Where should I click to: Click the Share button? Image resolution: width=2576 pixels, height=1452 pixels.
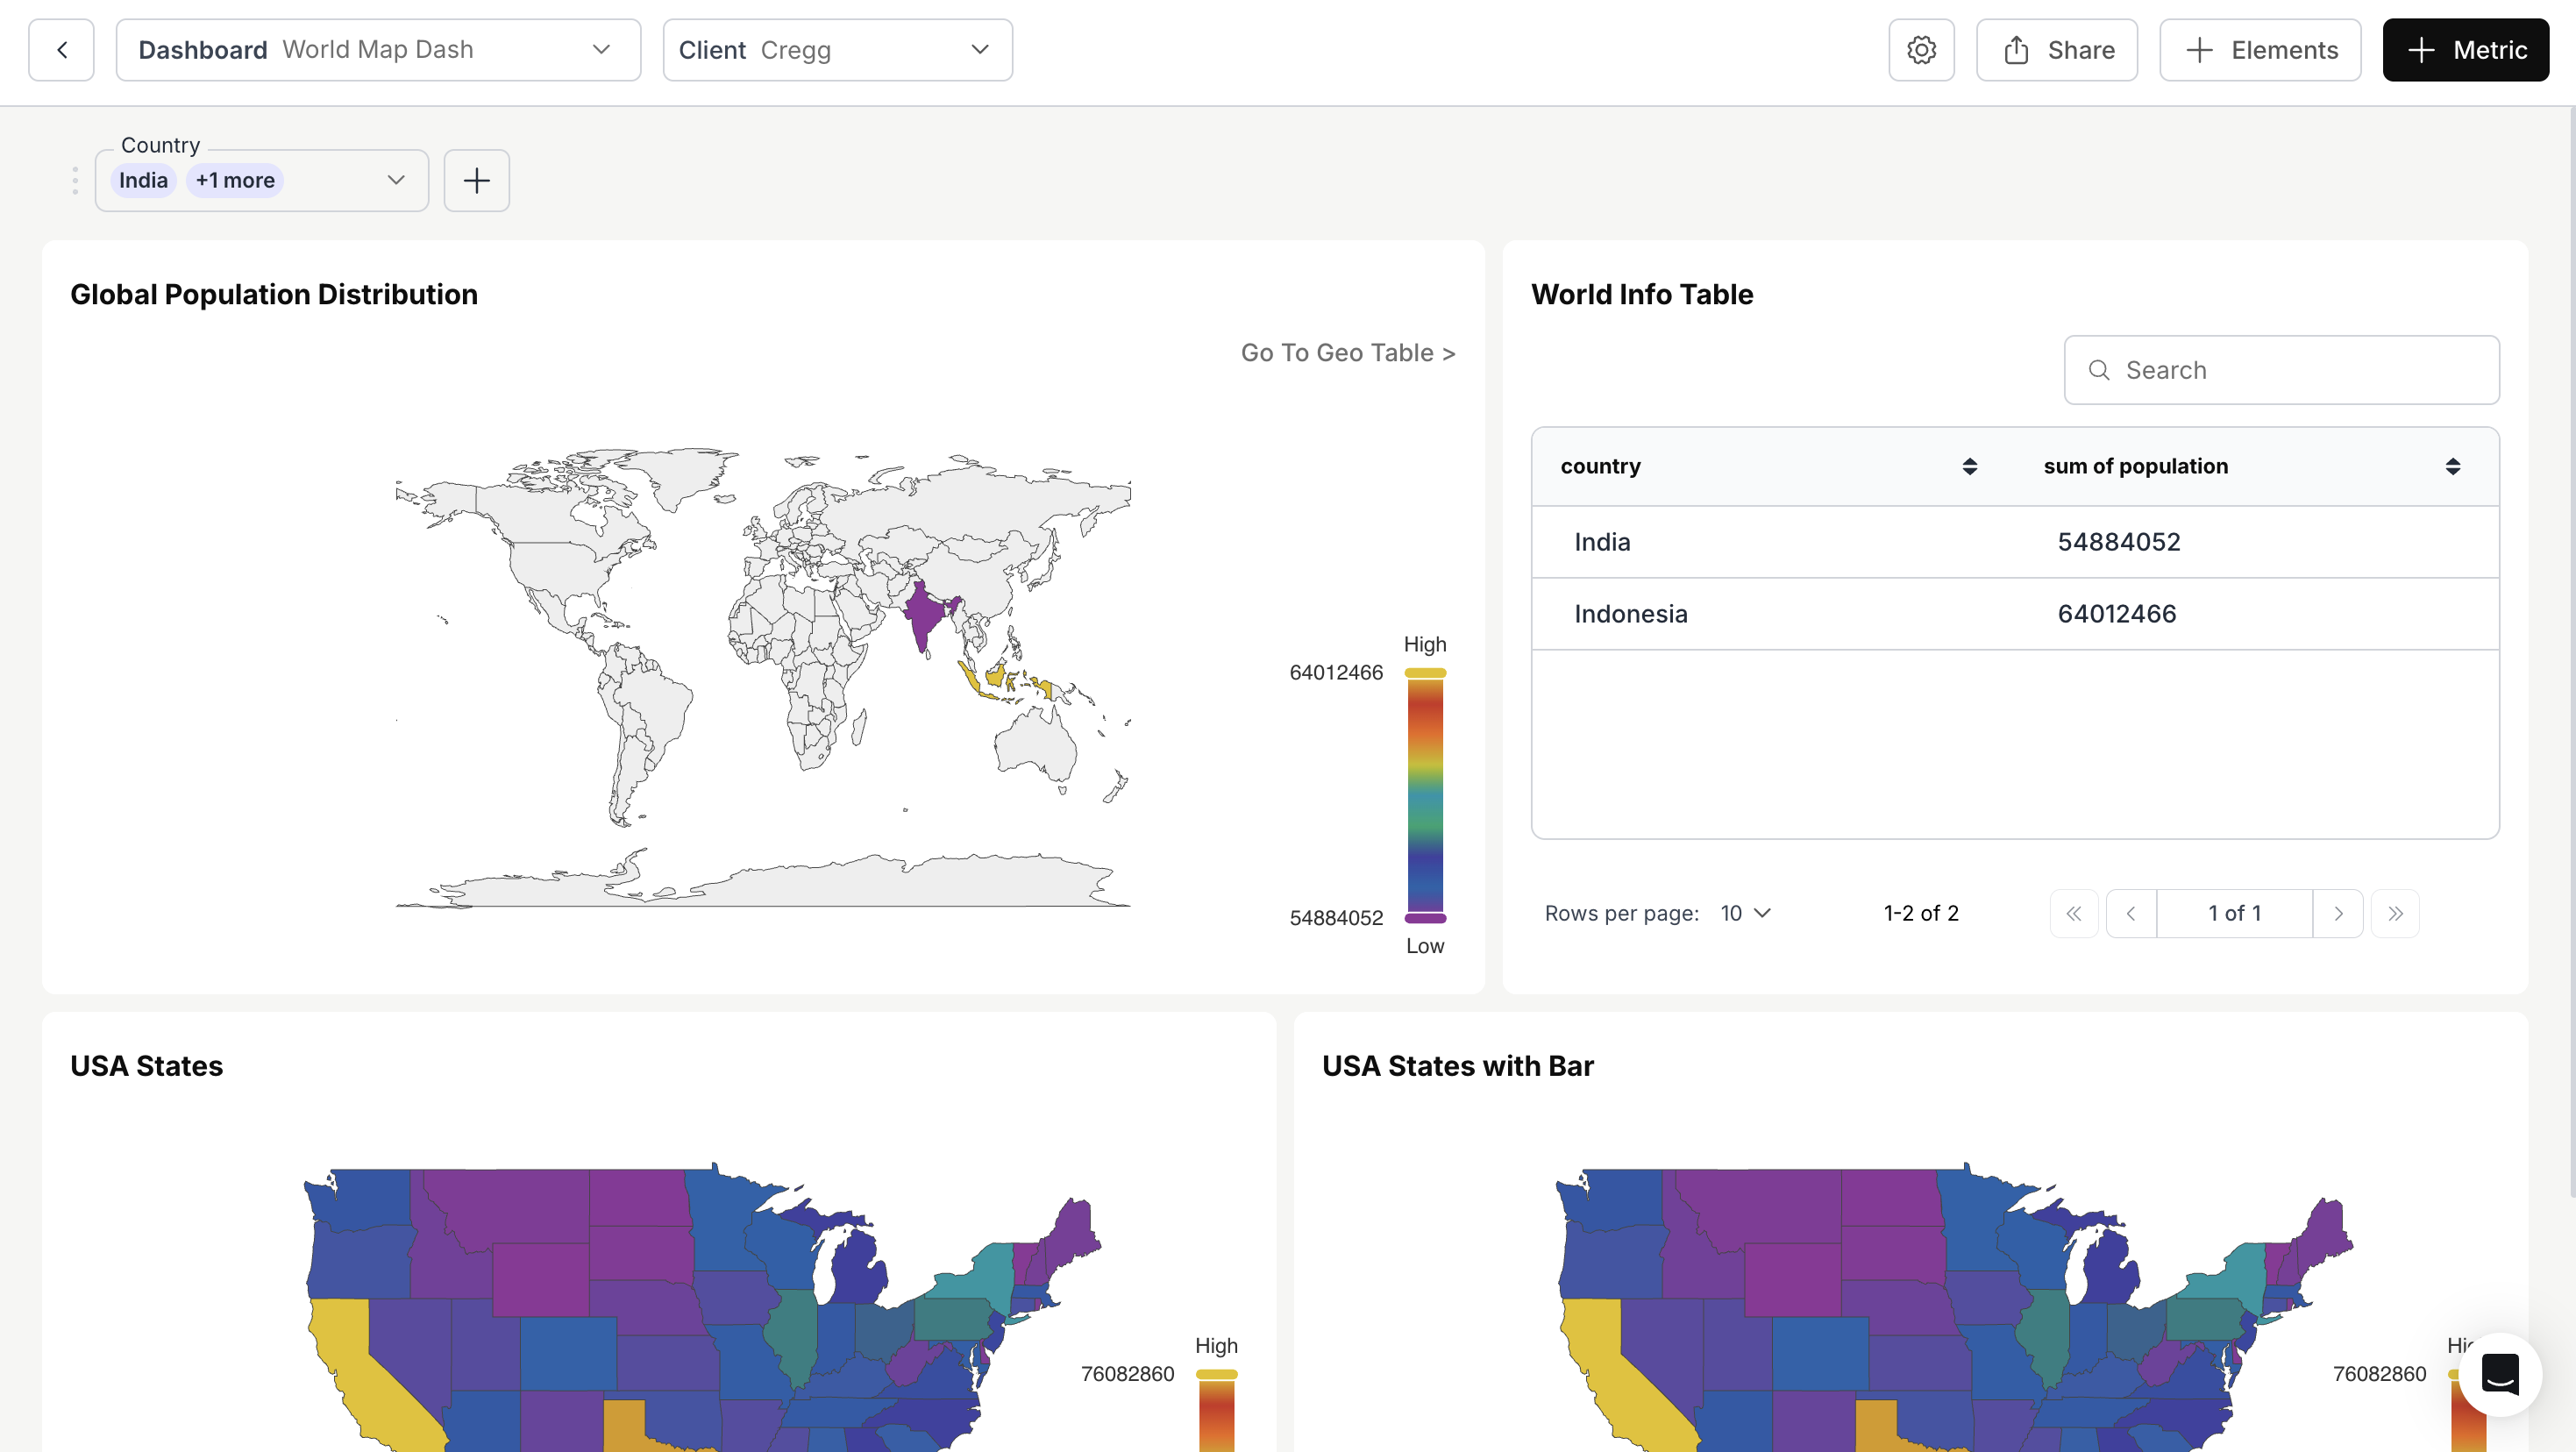coord(2057,50)
